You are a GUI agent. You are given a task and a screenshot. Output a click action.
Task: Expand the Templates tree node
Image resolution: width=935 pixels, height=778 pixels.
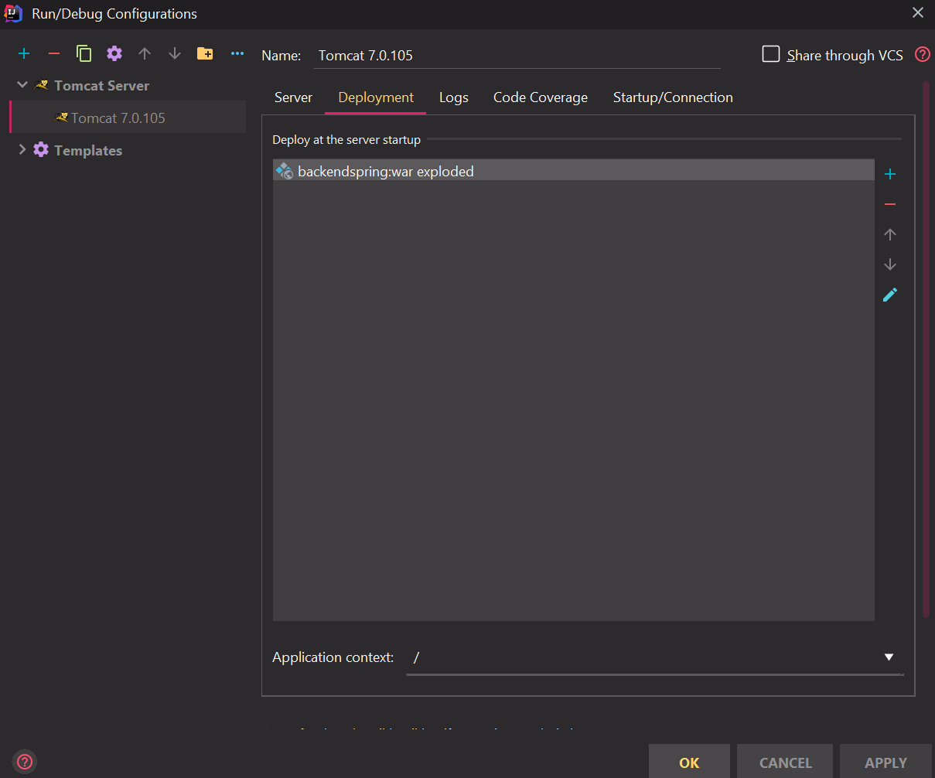[x=22, y=150]
